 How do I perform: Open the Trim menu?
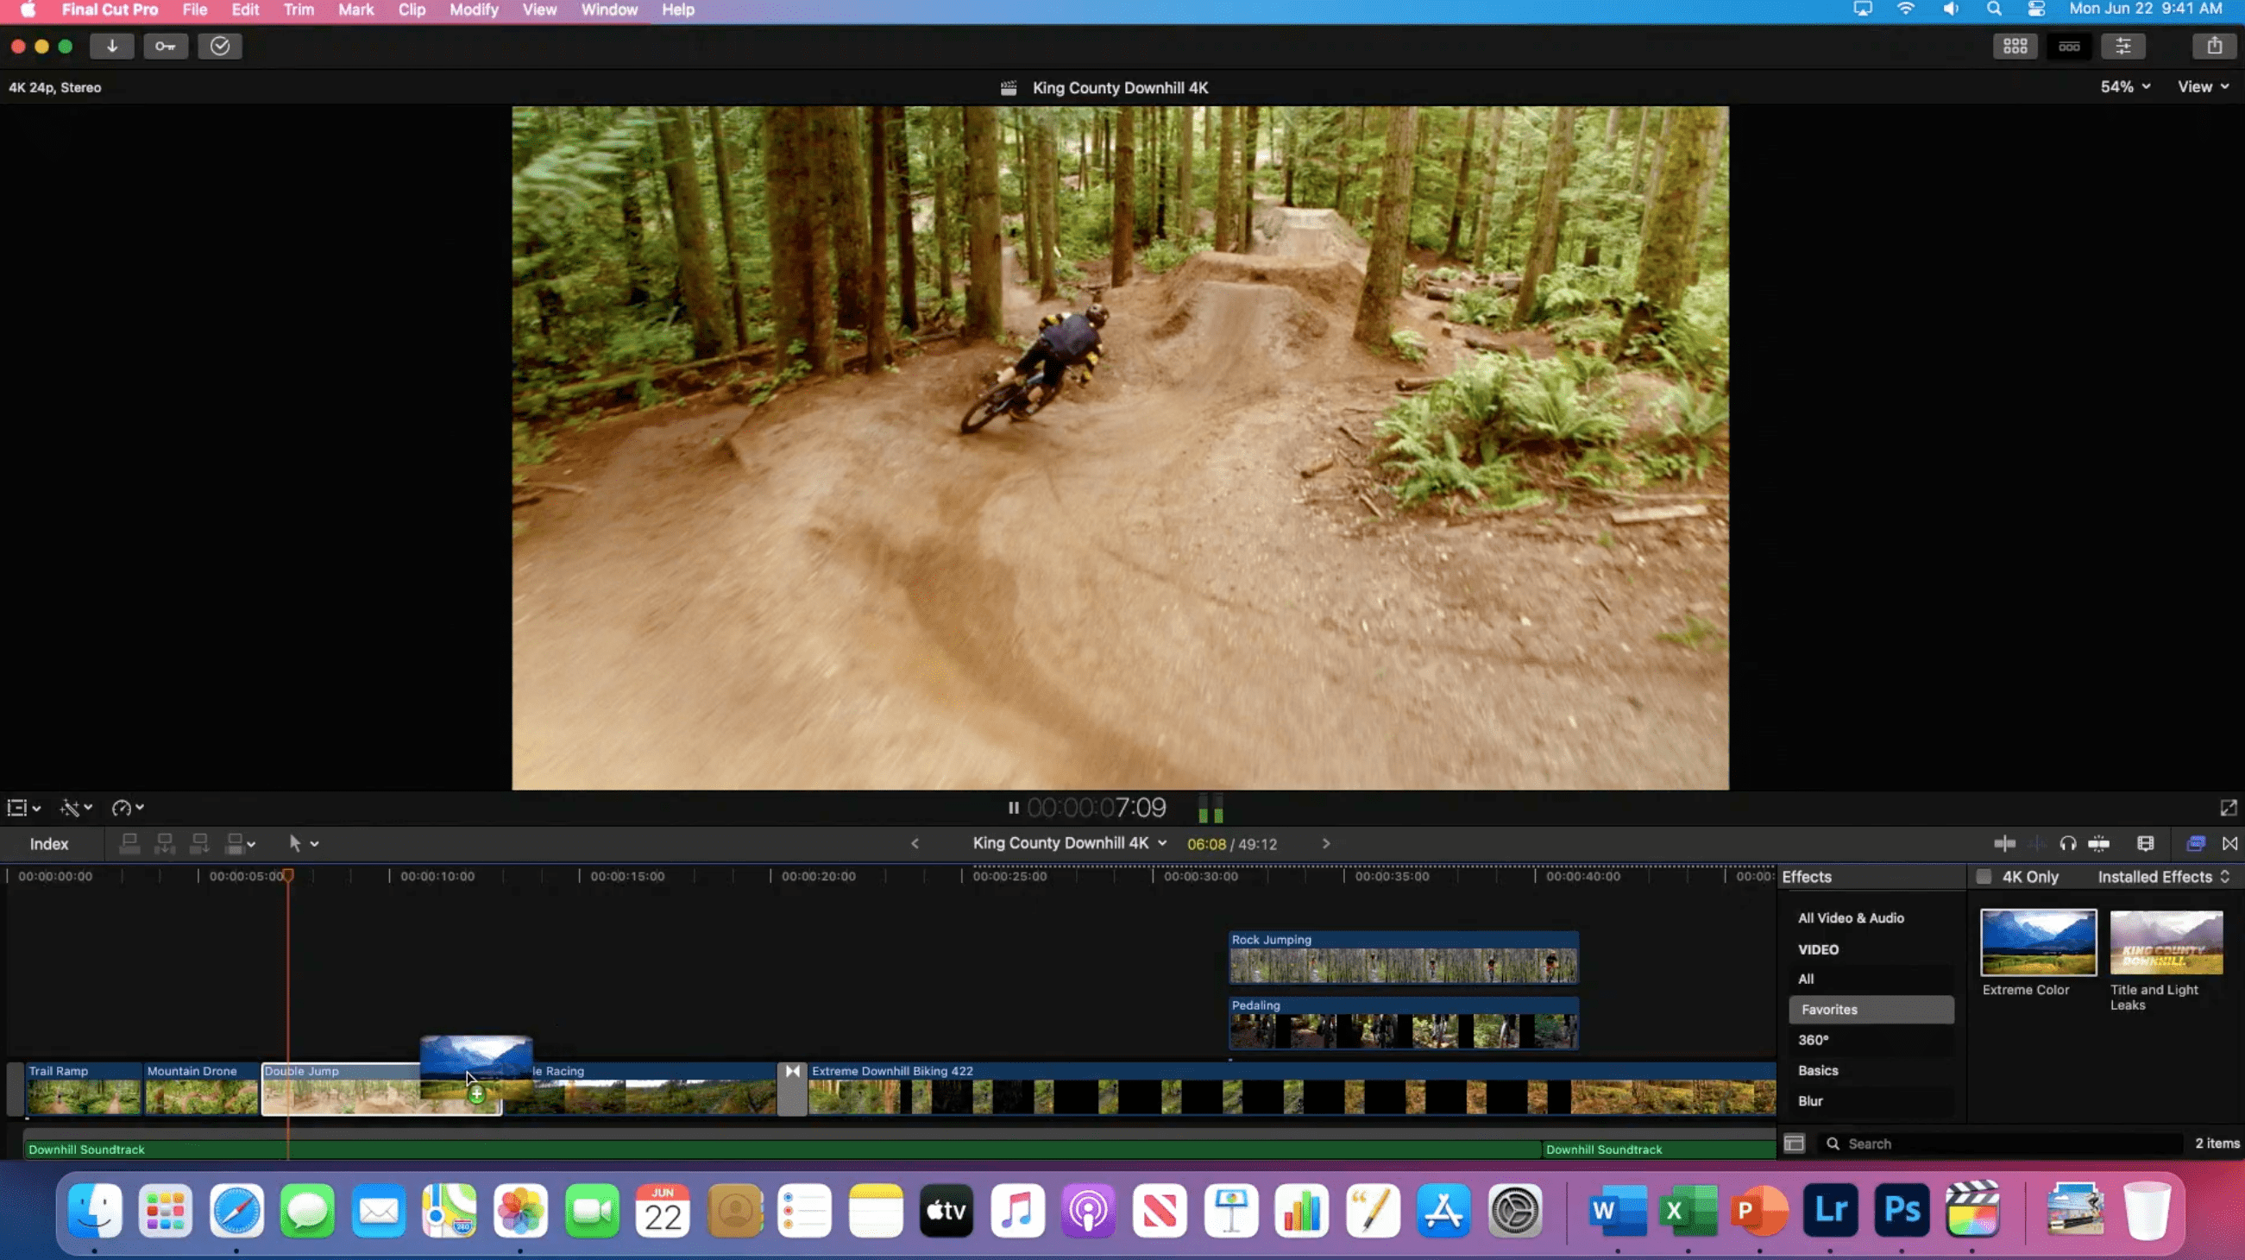pos(298,9)
